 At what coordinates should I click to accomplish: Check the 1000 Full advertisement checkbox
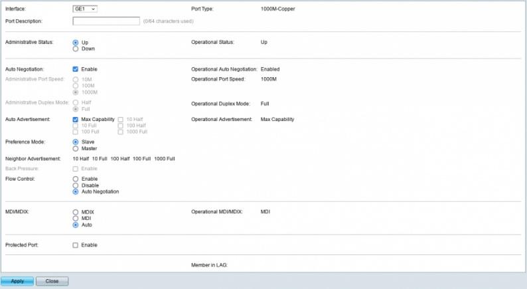pyautogui.click(x=121, y=132)
